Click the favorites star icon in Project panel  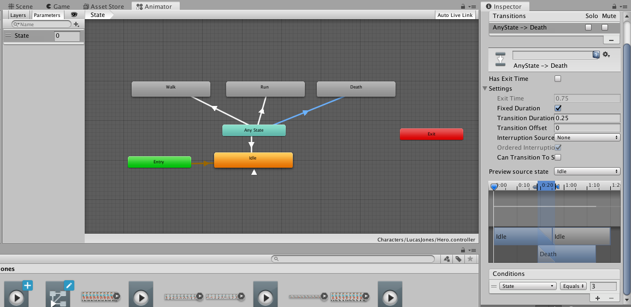coord(470,259)
